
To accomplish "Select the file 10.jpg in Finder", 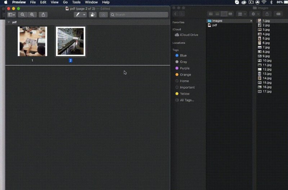I will pos(266,61).
